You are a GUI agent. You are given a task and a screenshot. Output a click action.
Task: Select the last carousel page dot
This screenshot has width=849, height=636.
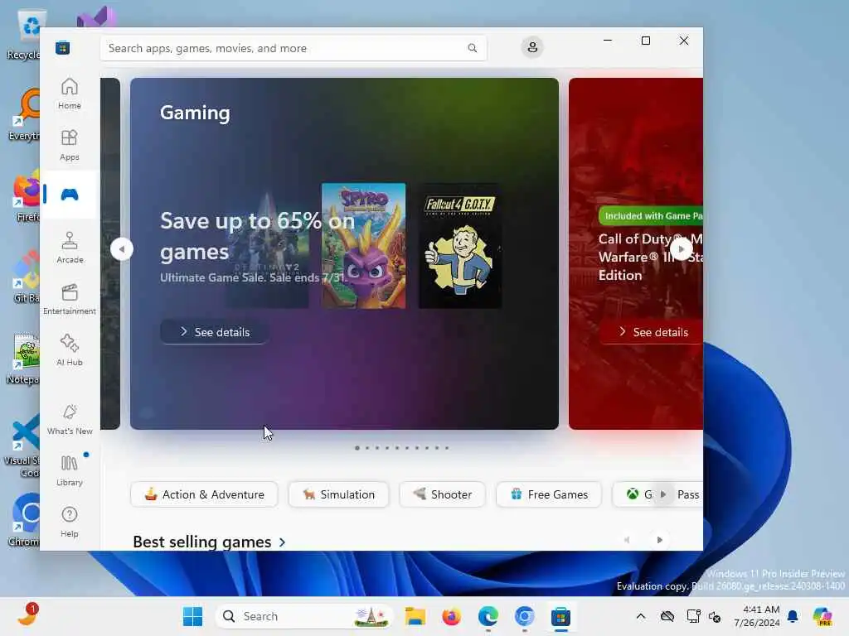click(447, 448)
